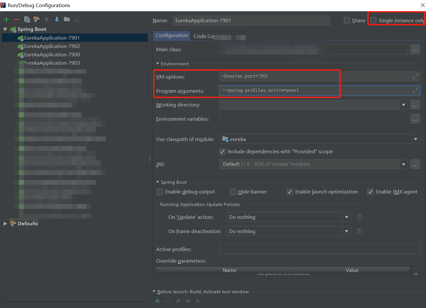Screen dimensions: 426x308
Task: Expand the Defaults tree node
Action: pos(5,223)
